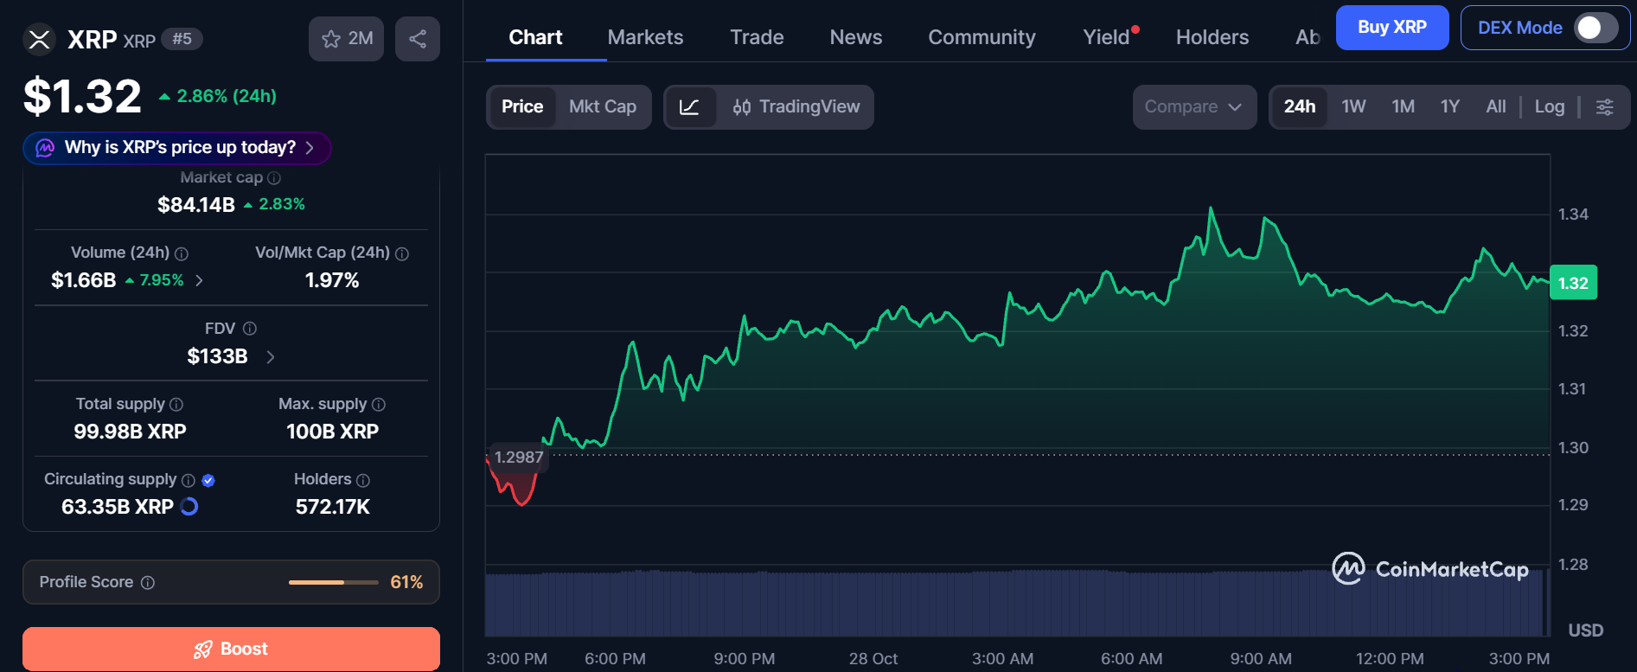1637x672 pixels.
Task: Click the Holders info icon
Action: [363, 480]
